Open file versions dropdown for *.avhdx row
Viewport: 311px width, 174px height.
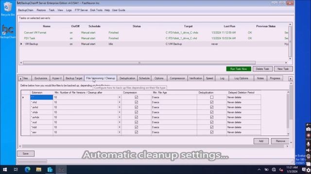point(120,117)
